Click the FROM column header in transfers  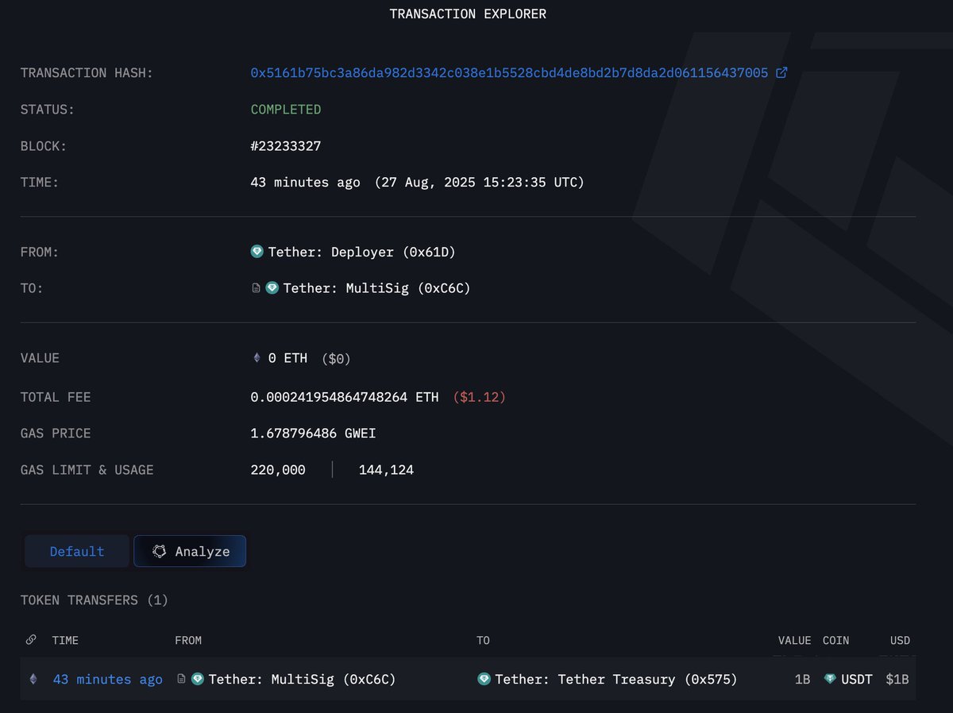point(188,640)
